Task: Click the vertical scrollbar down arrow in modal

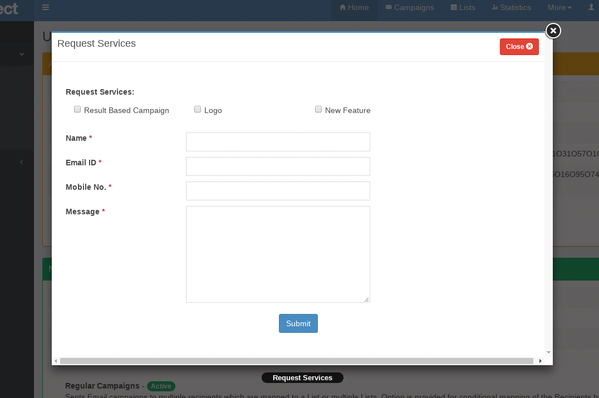Action: click(548, 352)
